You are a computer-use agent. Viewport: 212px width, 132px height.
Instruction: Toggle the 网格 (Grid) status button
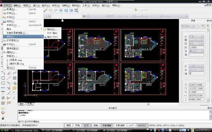pyautogui.click(x=77, y=125)
